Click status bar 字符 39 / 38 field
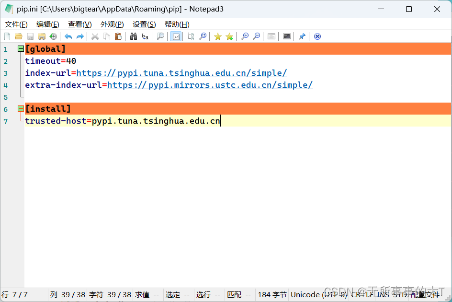The width and height of the screenshot is (452, 302). pyautogui.click(x=110, y=295)
